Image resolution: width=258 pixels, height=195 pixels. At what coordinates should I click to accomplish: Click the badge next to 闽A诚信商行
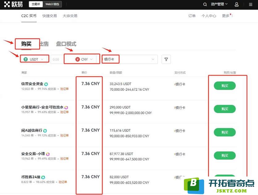(x=45, y=131)
